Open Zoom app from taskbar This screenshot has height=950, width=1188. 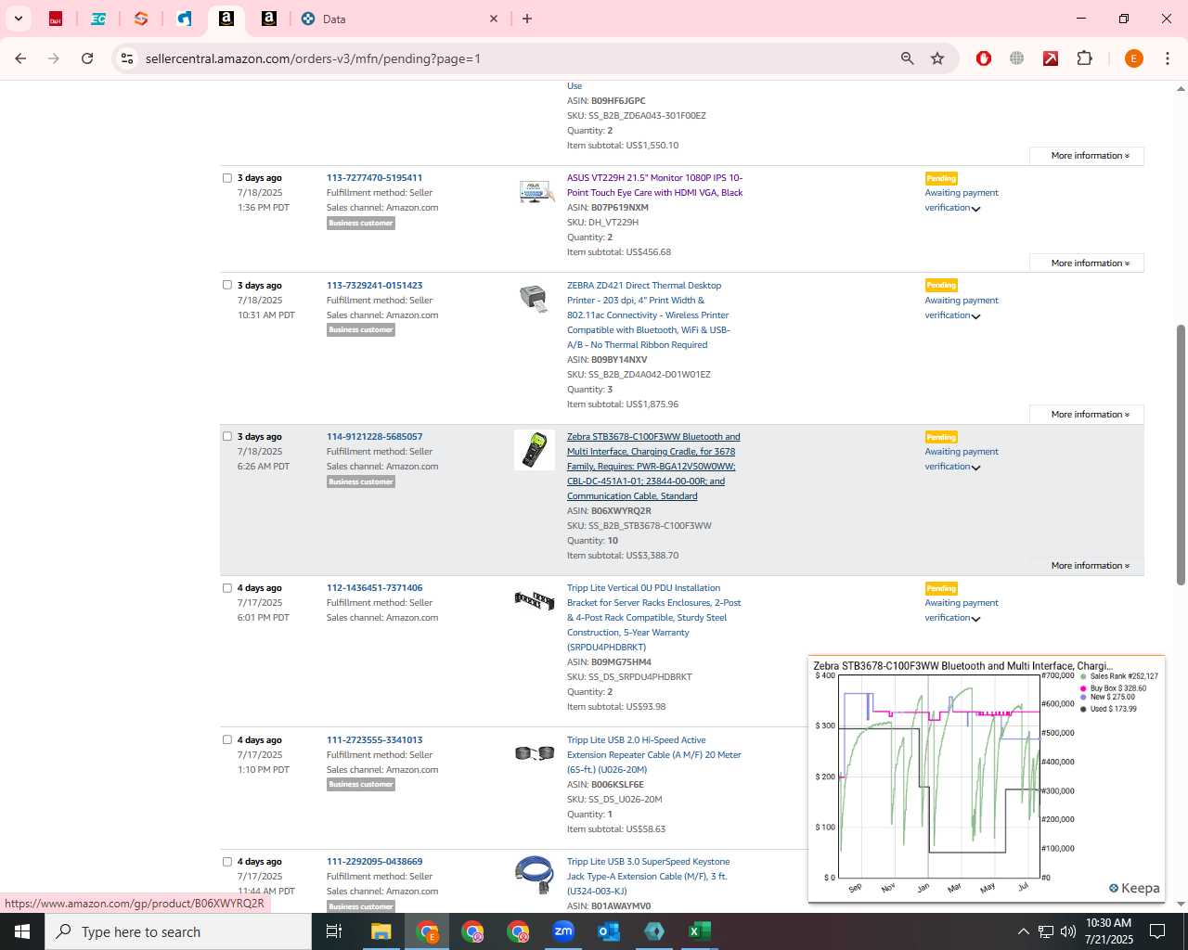pos(563,931)
